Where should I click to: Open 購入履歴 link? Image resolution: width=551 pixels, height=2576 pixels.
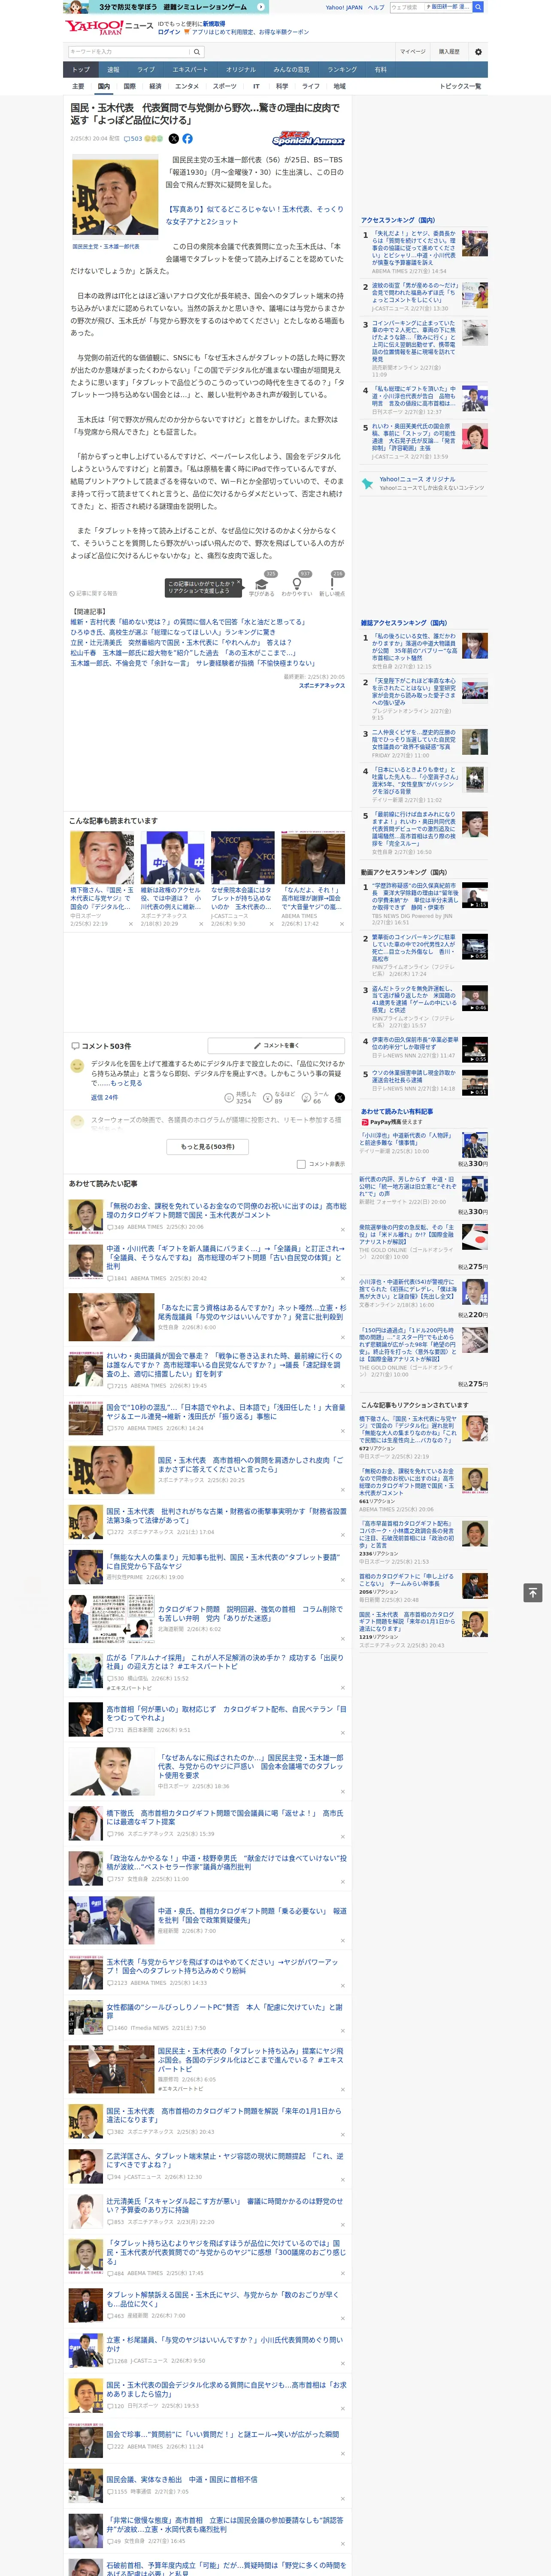tap(449, 51)
